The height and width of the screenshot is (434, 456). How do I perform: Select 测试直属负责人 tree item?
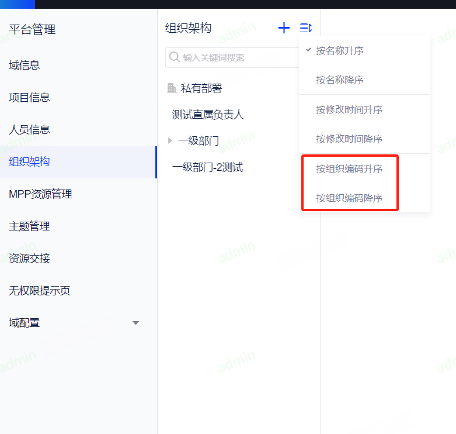(x=208, y=115)
